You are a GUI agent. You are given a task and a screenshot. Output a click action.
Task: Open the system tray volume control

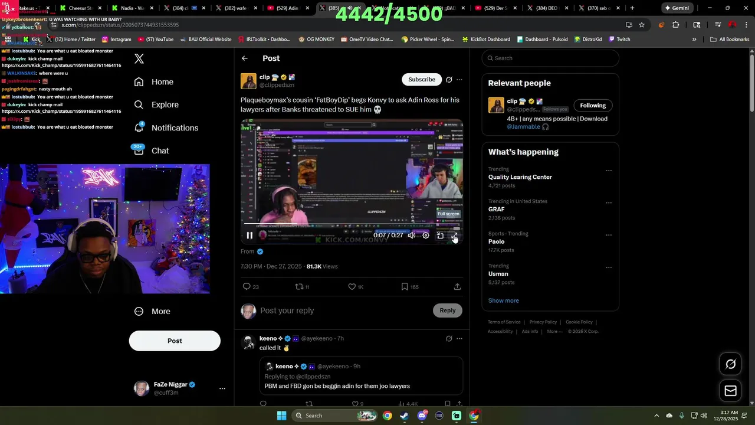(x=704, y=416)
